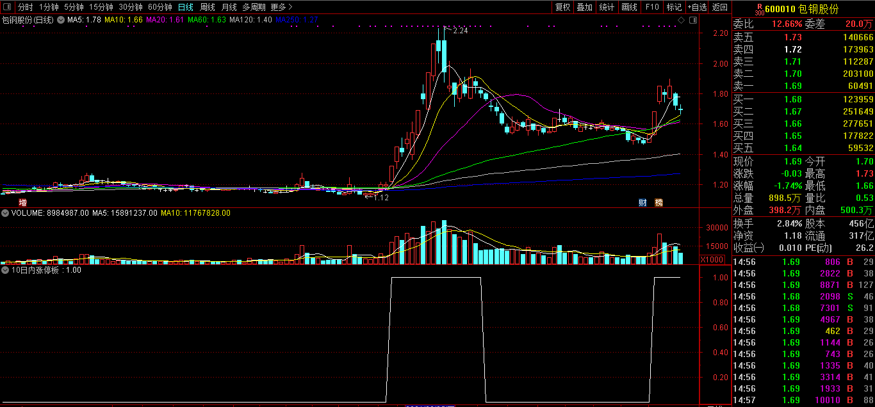This screenshot has width=875, height=407.
Task: Add stock with +自选 button
Action: point(697,7)
